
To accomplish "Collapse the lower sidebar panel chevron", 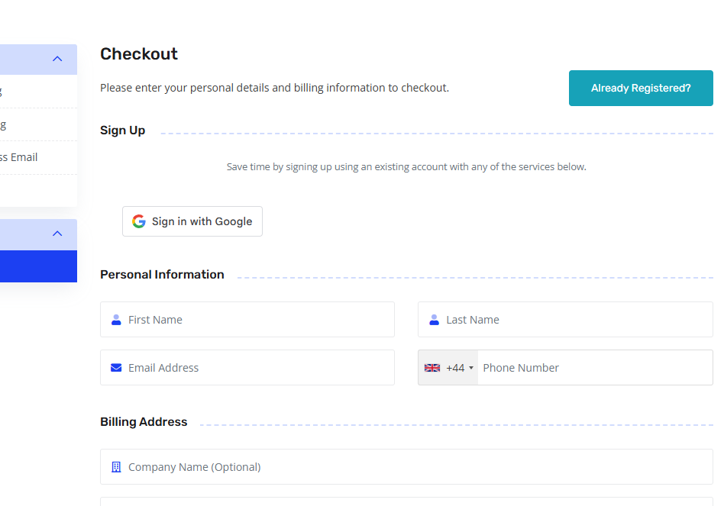I will click(x=57, y=234).
